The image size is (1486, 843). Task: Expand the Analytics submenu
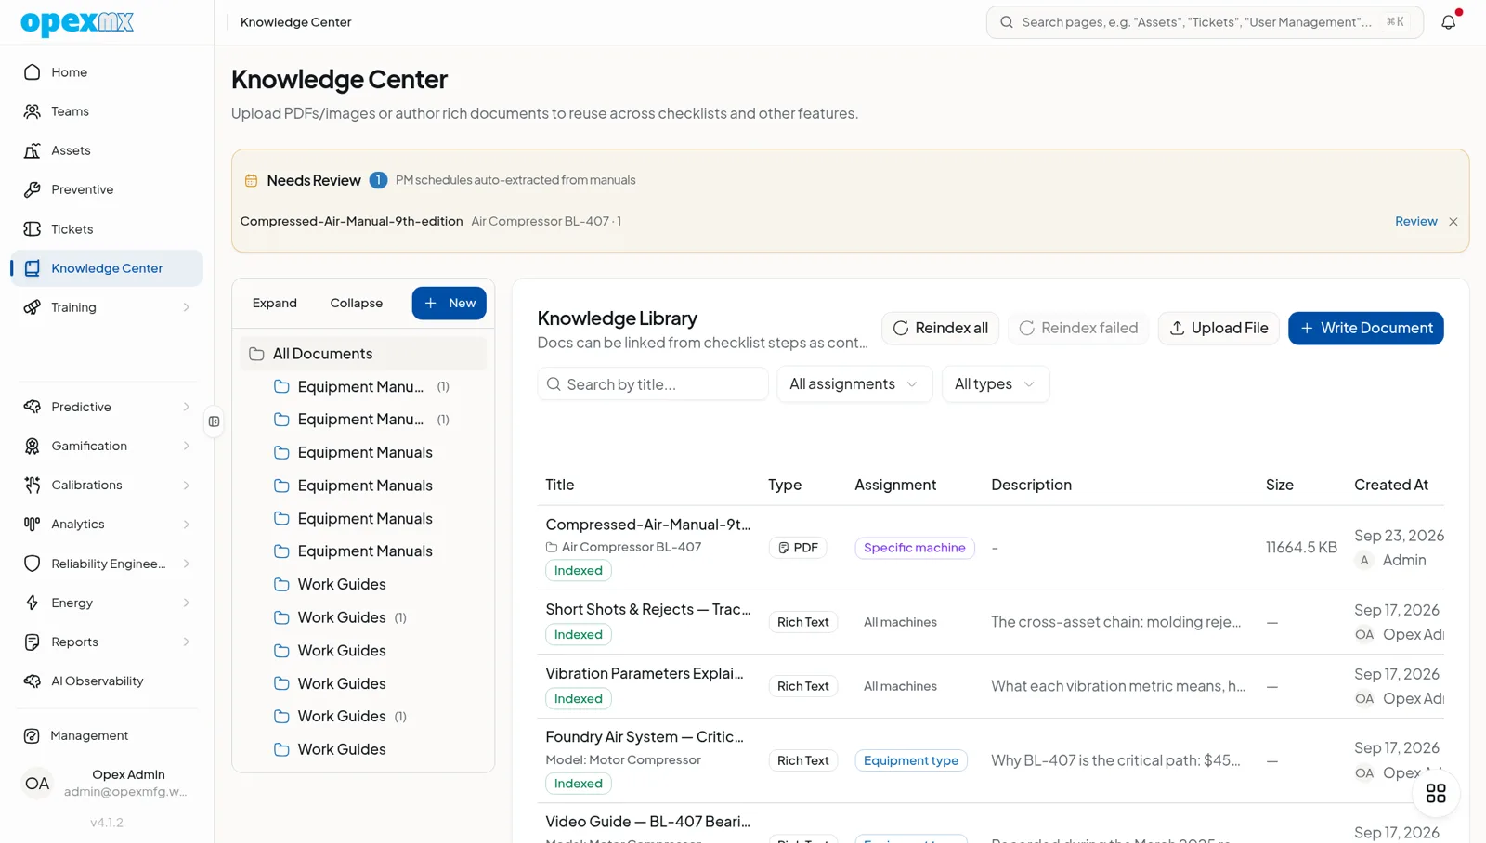point(186,524)
